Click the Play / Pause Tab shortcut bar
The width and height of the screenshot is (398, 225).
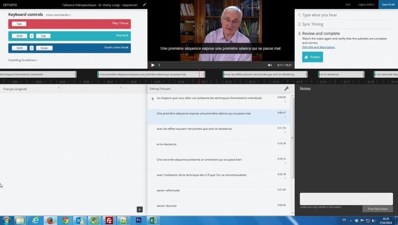pos(70,24)
